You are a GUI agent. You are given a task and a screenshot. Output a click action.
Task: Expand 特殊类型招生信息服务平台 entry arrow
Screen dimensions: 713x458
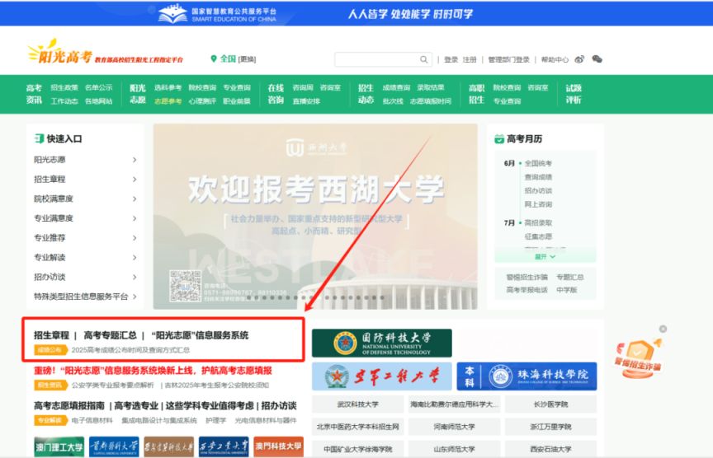[135, 297]
